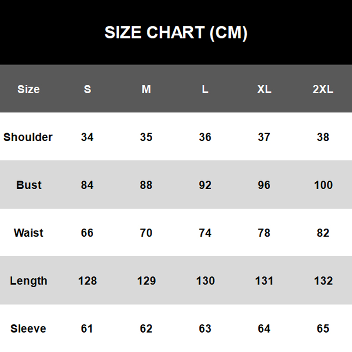Click the SIZE CHART (CM) title

(x=176, y=33)
